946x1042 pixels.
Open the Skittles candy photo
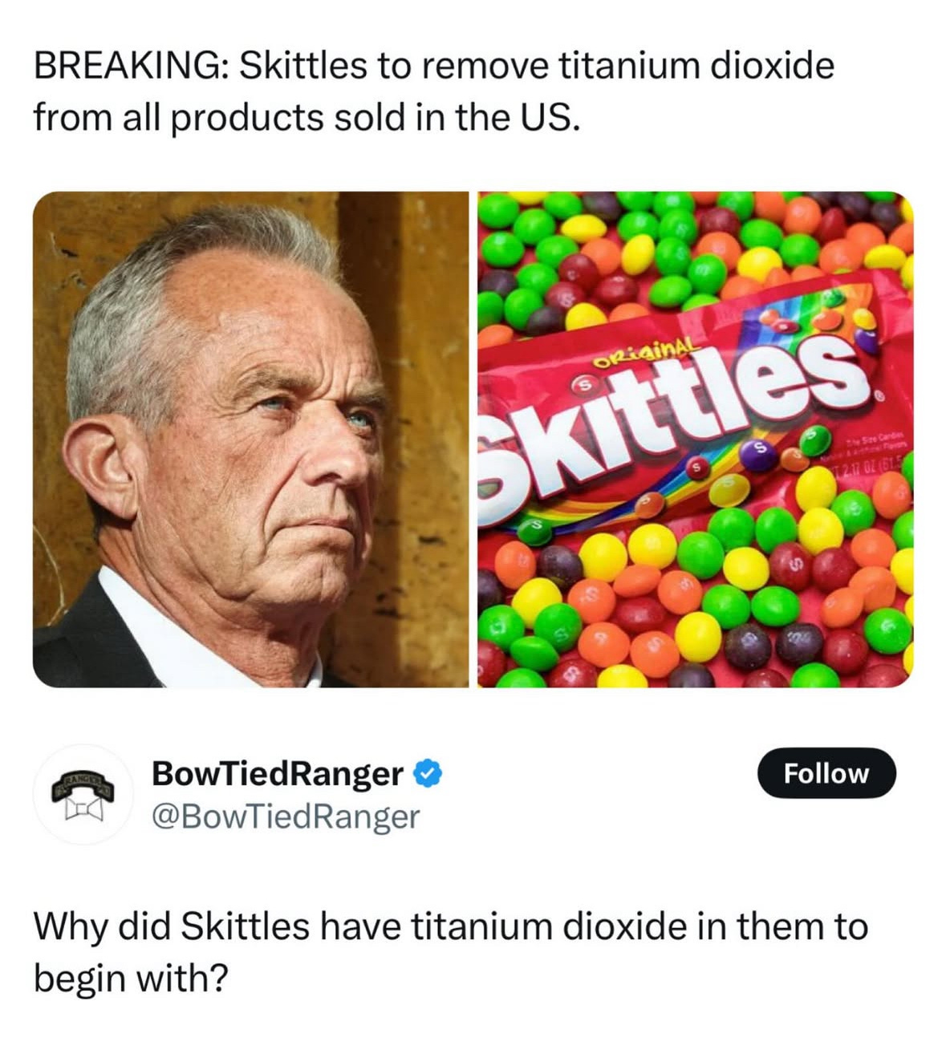696,440
